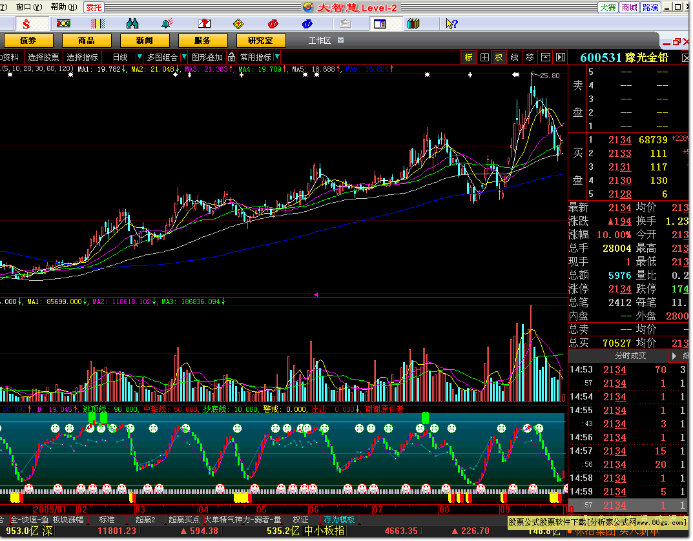Image resolution: width=693 pixels, height=541 pixels.
Task: Expand the 常用指标 dropdown arrow
Action: (x=277, y=57)
